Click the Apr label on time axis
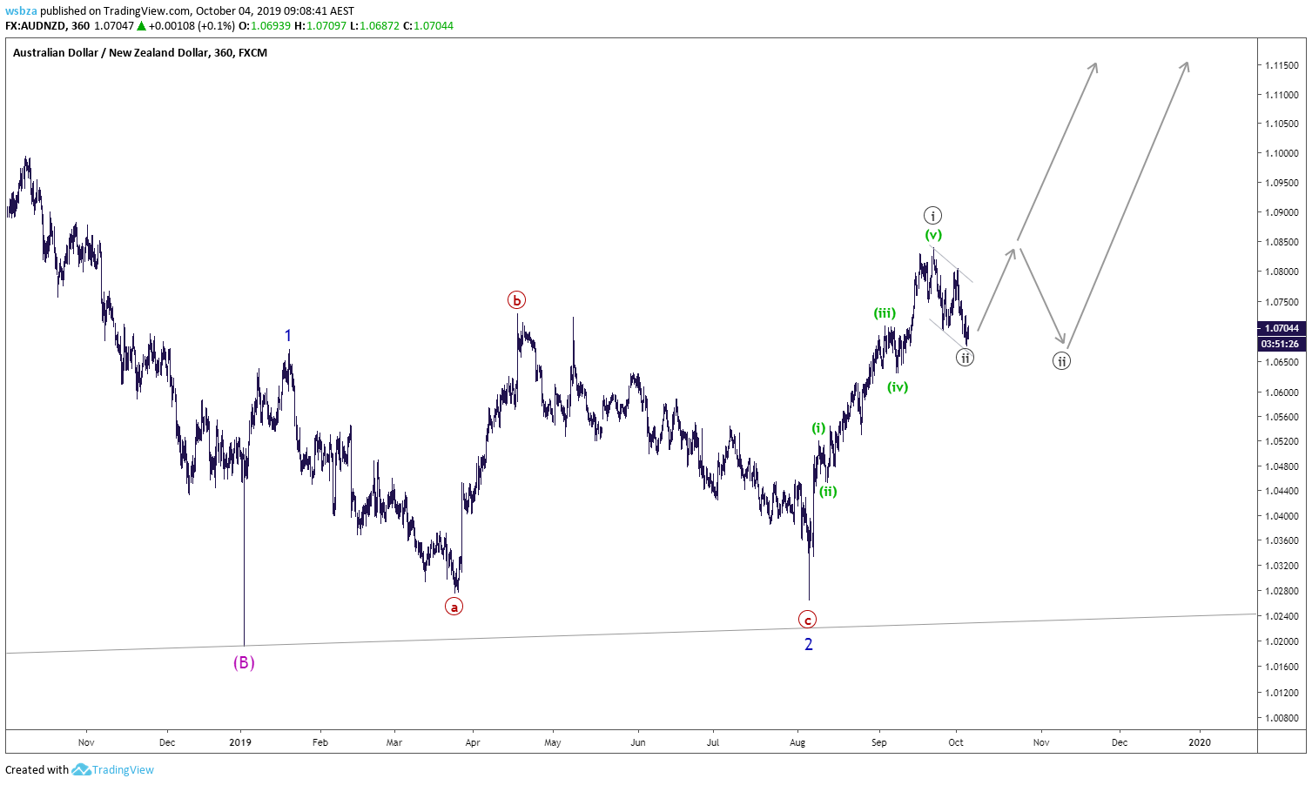Screen dimensions: 1312x785 473,742
